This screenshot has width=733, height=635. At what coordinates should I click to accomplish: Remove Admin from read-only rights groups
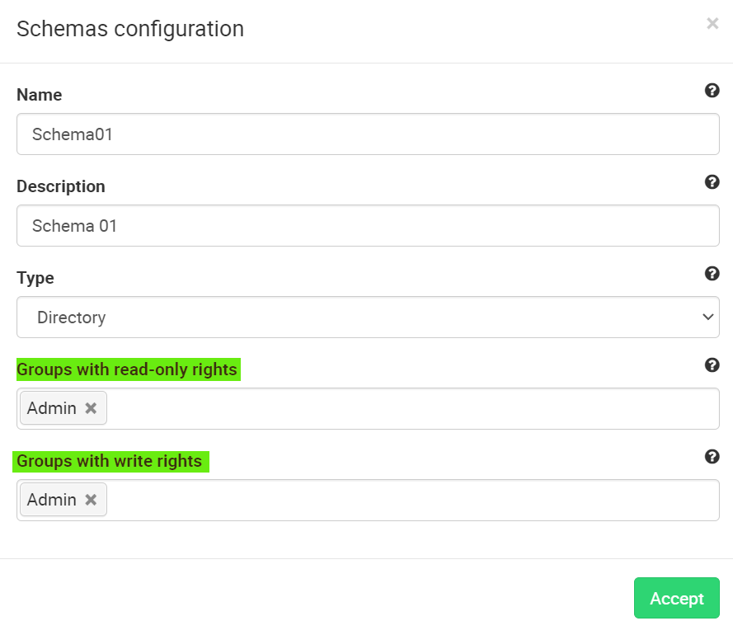coord(92,408)
